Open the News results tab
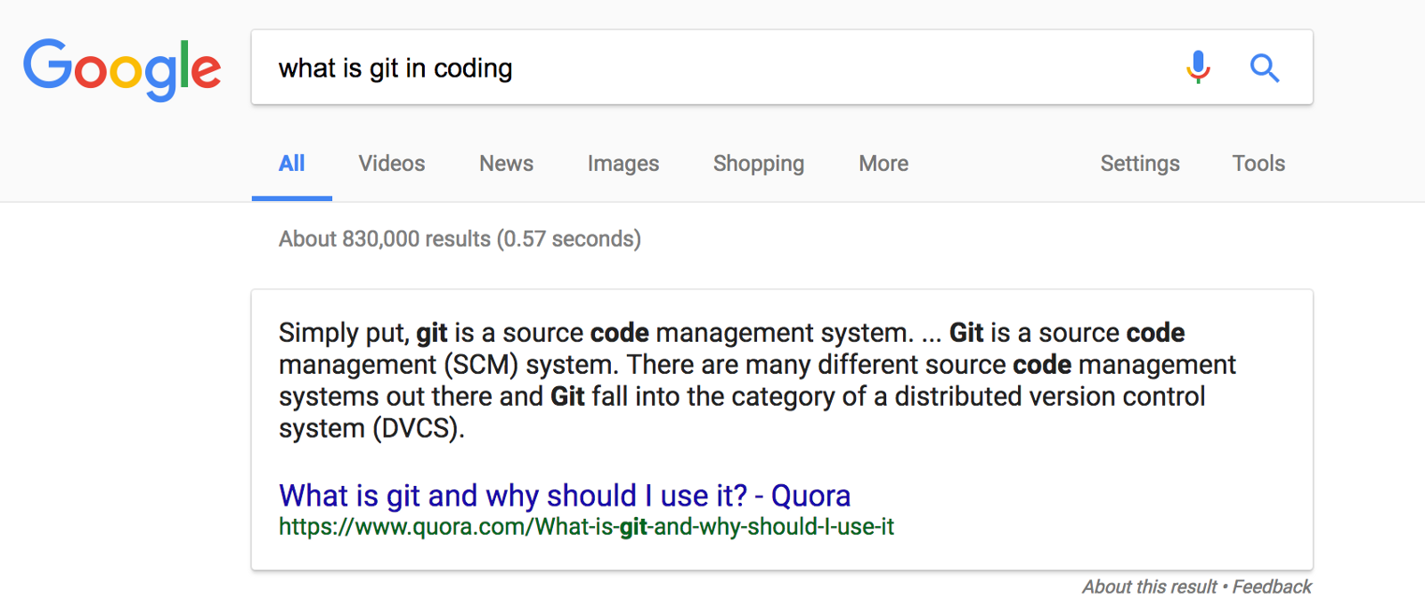 (506, 164)
